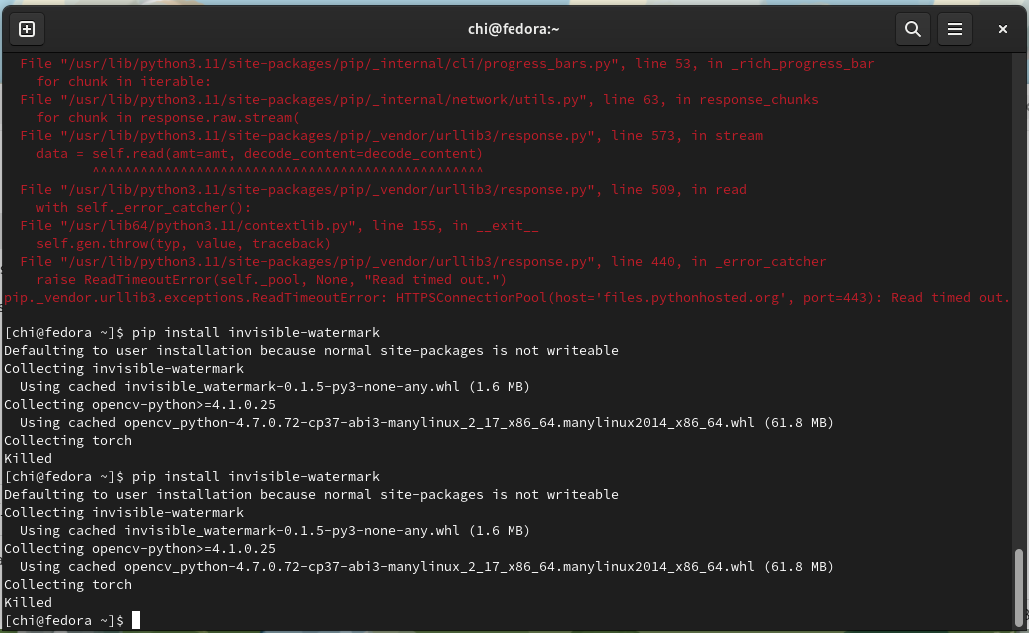Click the vertical scrollbar thumb

(x=1019, y=587)
